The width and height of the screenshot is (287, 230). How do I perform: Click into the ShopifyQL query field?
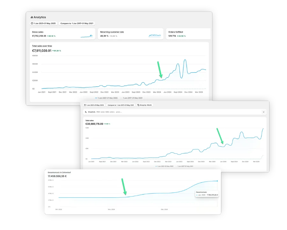point(175,112)
